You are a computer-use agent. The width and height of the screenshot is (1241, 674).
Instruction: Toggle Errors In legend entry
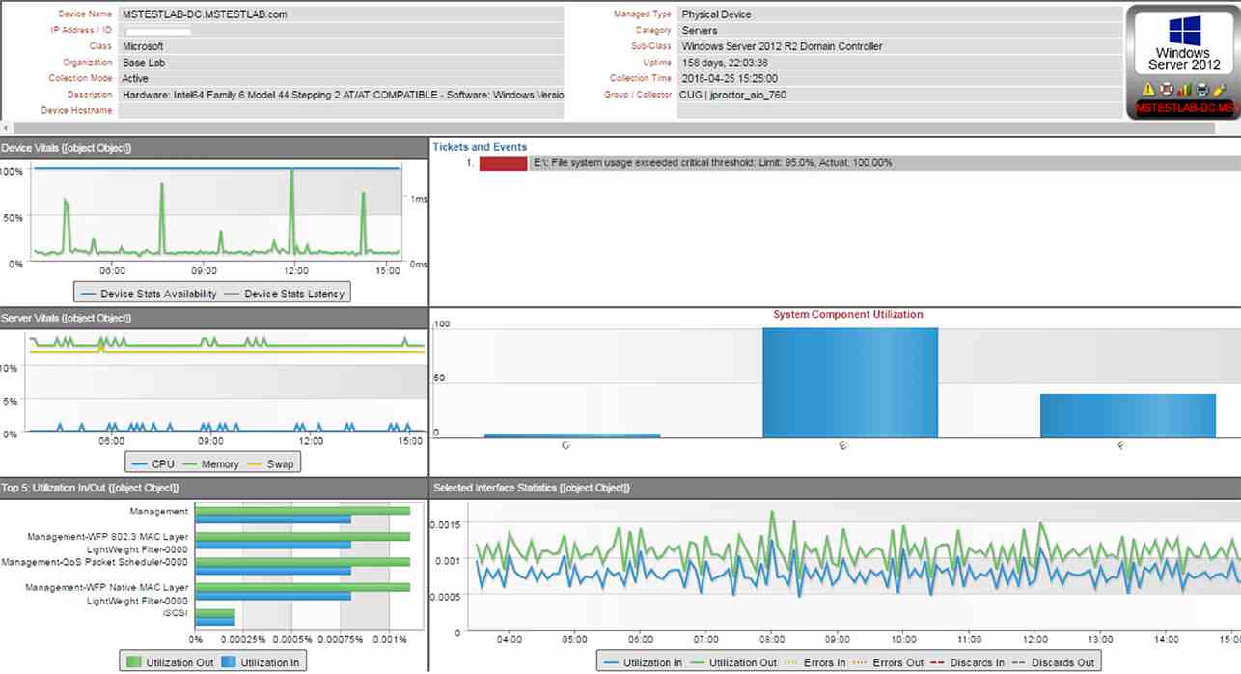tap(815, 663)
